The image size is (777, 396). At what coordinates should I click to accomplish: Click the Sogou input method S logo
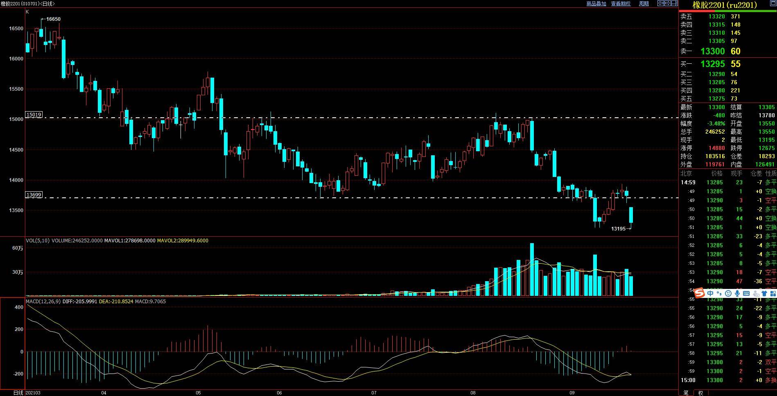click(x=699, y=293)
